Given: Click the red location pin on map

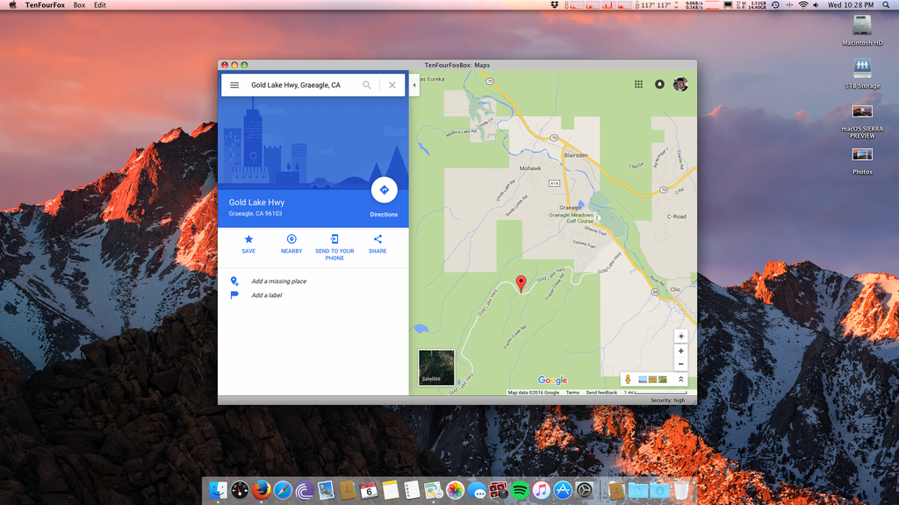Looking at the screenshot, I should 521,283.
